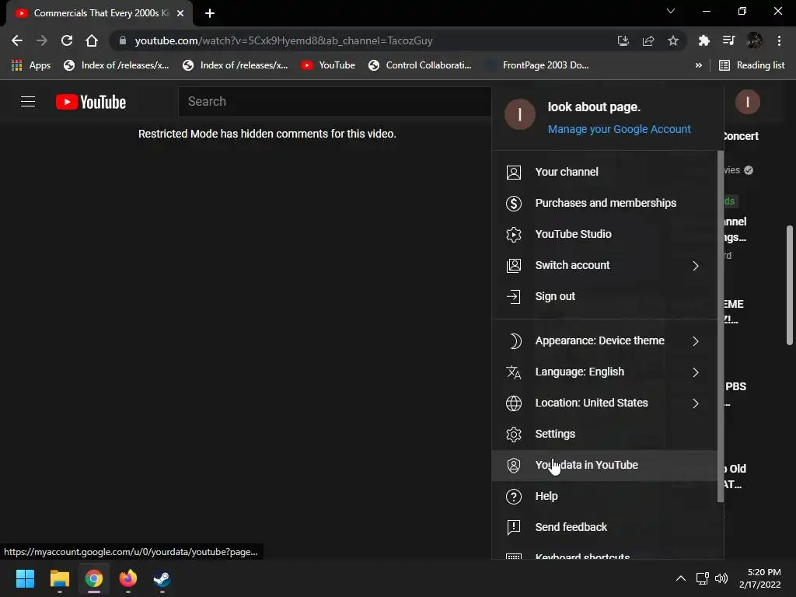This screenshot has width=796, height=597.
Task: Open Settings from the account menu
Action: [x=604, y=434]
